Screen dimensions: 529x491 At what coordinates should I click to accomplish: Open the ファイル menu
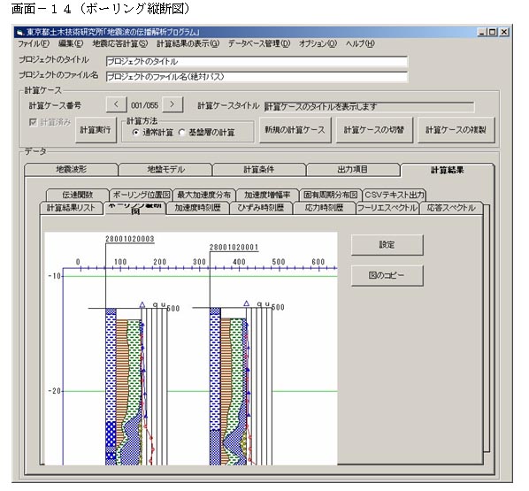tap(34, 43)
